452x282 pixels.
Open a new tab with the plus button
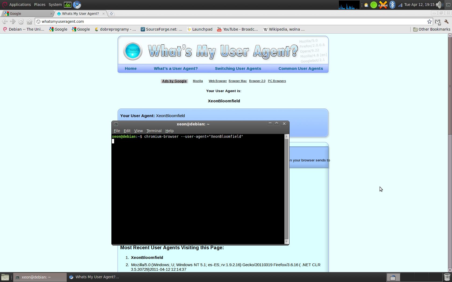[x=111, y=13]
